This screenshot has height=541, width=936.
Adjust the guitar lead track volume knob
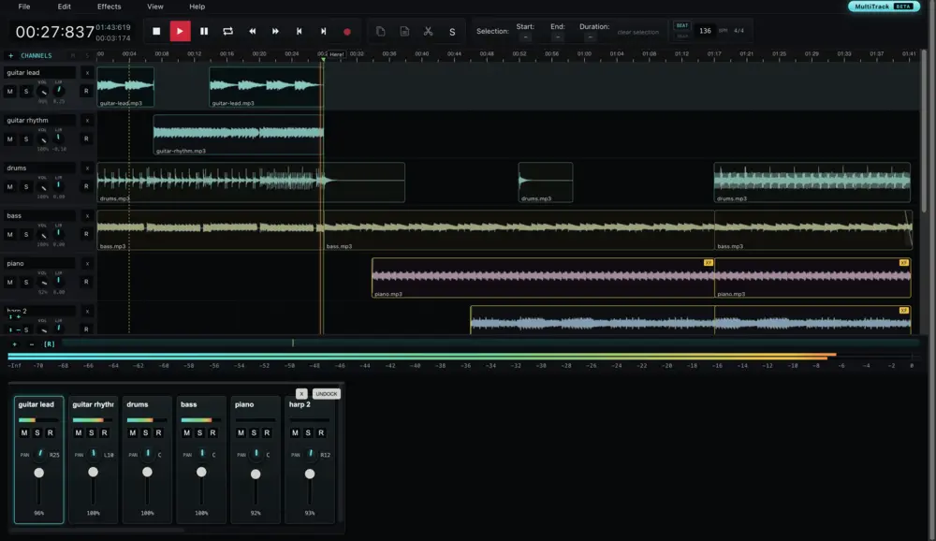42,92
